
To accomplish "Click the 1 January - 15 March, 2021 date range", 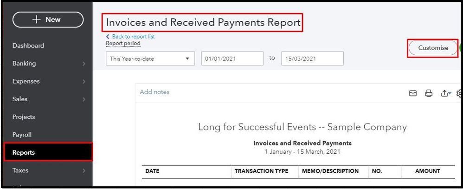I will [x=302, y=152].
